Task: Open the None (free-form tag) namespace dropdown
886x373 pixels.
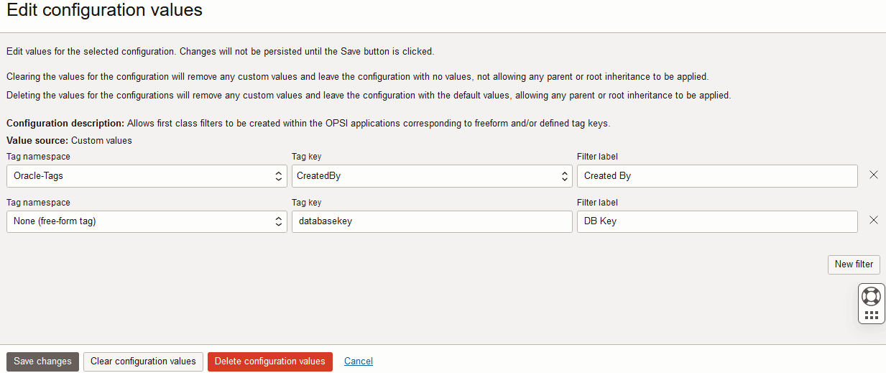Action: 147,221
